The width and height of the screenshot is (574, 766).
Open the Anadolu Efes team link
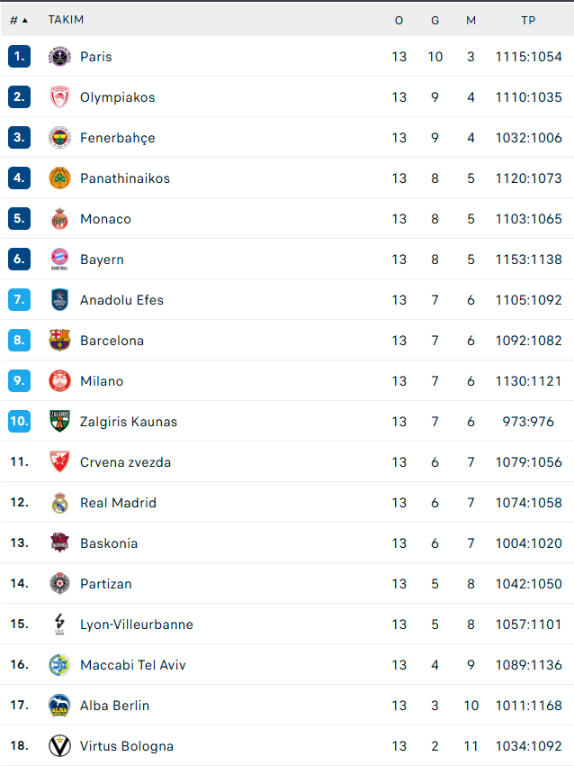(121, 300)
